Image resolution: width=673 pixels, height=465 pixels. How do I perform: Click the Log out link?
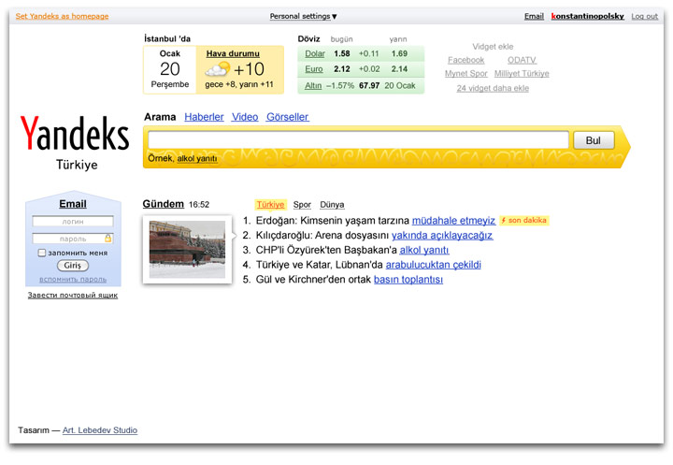(644, 16)
